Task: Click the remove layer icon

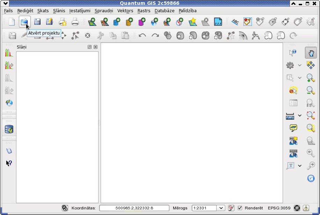Action: (205, 22)
